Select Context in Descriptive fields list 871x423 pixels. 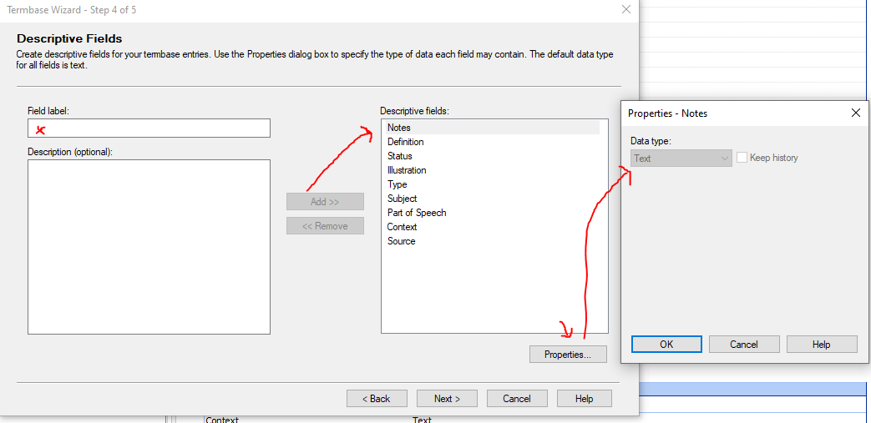(403, 227)
